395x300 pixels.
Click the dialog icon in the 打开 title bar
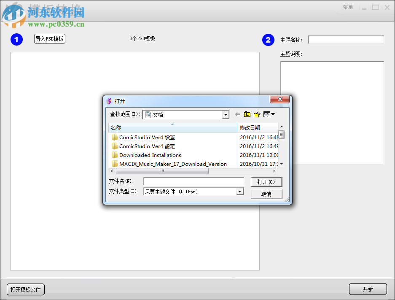click(x=108, y=100)
